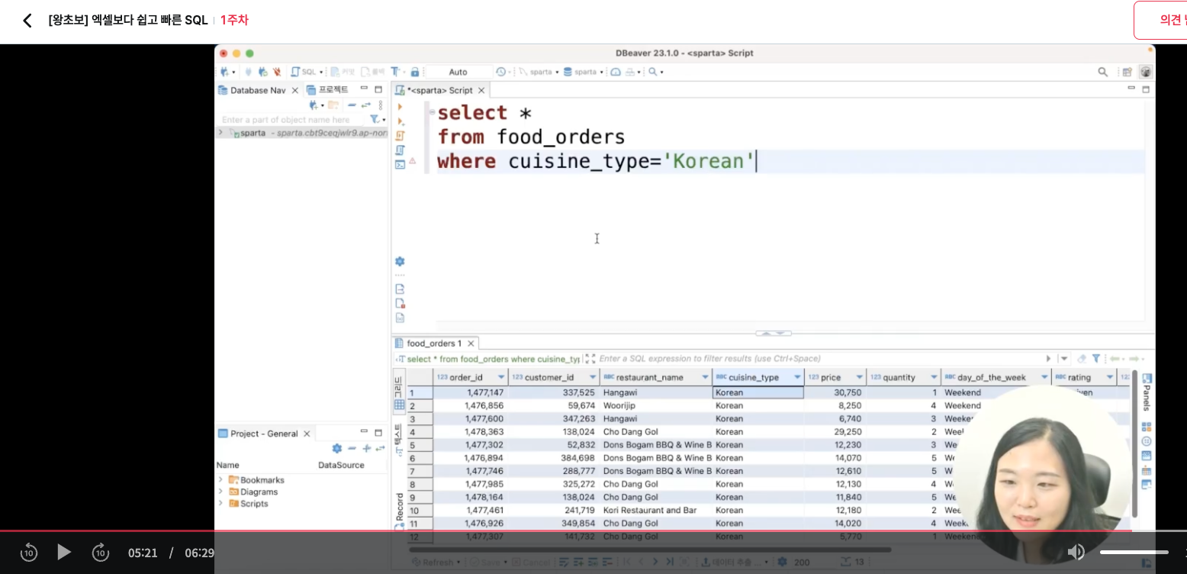Close the Database Nav tab

click(x=296, y=90)
